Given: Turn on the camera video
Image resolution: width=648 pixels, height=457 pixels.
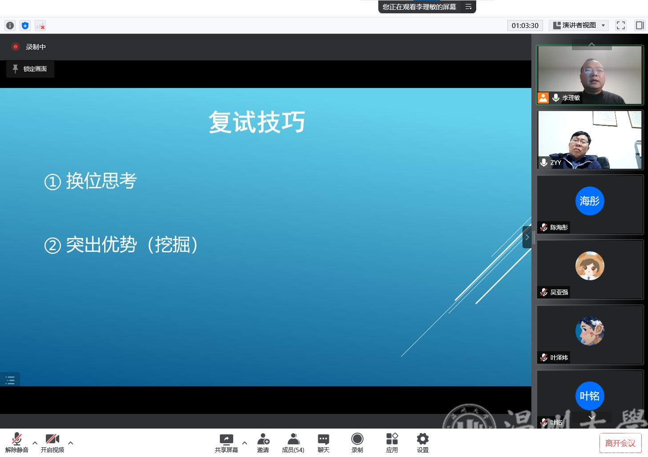Looking at the screenshot, I should click(x=53, y=443).
